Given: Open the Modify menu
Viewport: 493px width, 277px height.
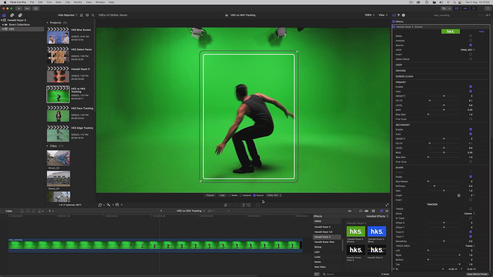Looking at the screenshot, I should pos(78,2).
